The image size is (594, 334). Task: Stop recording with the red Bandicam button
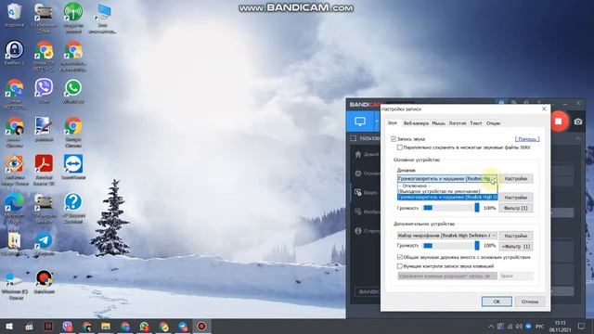(559, 122)
